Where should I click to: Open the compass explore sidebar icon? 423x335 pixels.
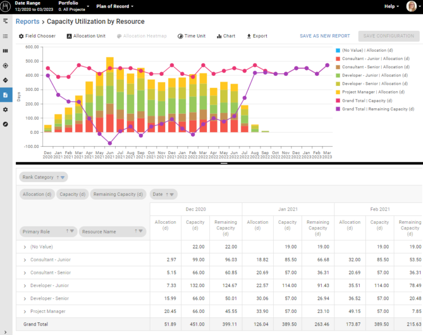(x=6, y=124)
